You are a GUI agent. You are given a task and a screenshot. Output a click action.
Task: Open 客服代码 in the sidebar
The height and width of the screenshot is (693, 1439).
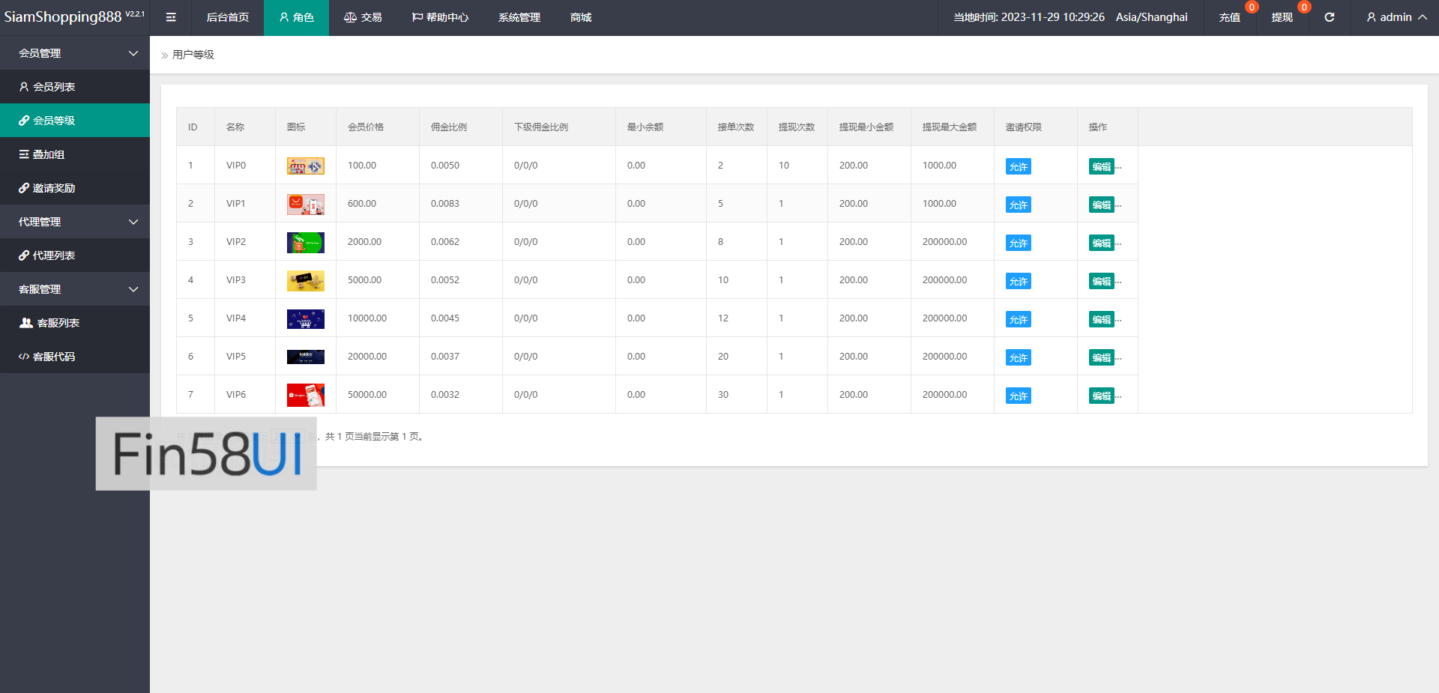pyautogui.click(x=54, y=357)
